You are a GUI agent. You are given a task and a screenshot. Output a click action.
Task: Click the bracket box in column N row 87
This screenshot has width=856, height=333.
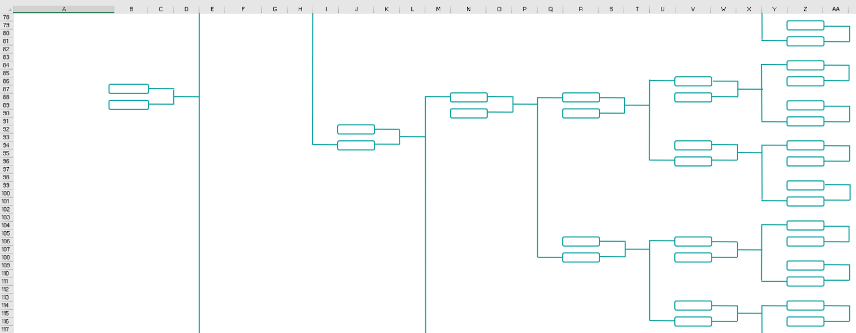[x=469, y=97]
